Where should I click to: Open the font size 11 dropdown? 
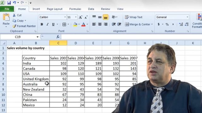tap(76, 17)
